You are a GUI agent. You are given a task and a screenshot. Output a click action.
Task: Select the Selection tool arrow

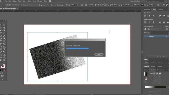pyautogui.click(x=1, y=25)
